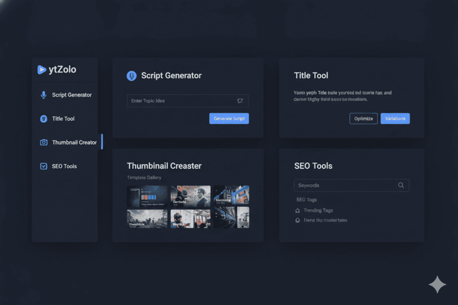Image resolution: width=458 pixels, height=305 pixels.
Task: Click the Title Tool sidebar icon
Action: [43, 119]
